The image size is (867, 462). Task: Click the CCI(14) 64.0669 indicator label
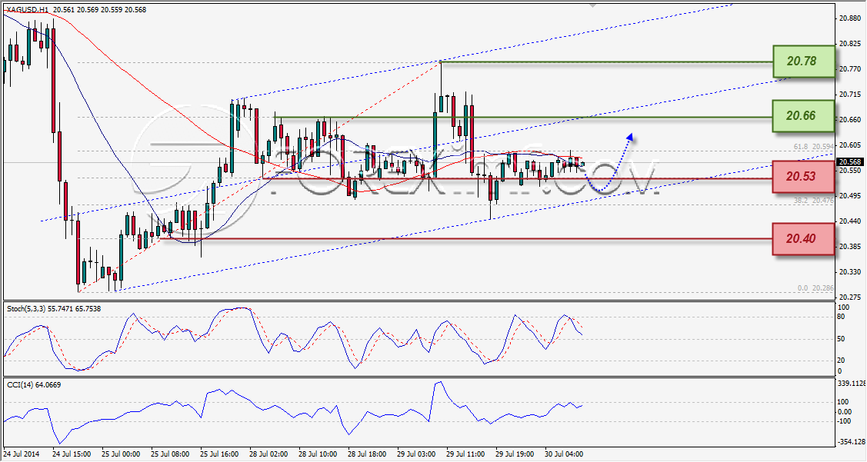34,384
